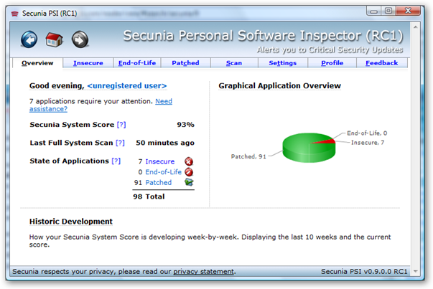The image size is (433, 289).
Task: Click the Insecure, 7 chart label
Action: click(x=368, y=143)
